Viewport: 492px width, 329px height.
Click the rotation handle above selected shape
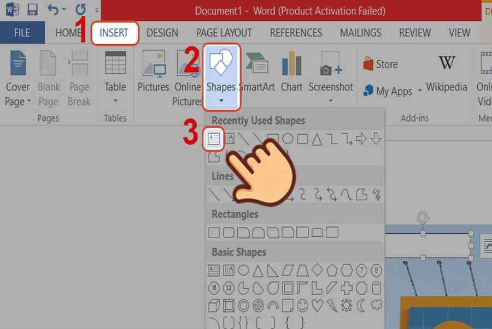pos(423,217)
